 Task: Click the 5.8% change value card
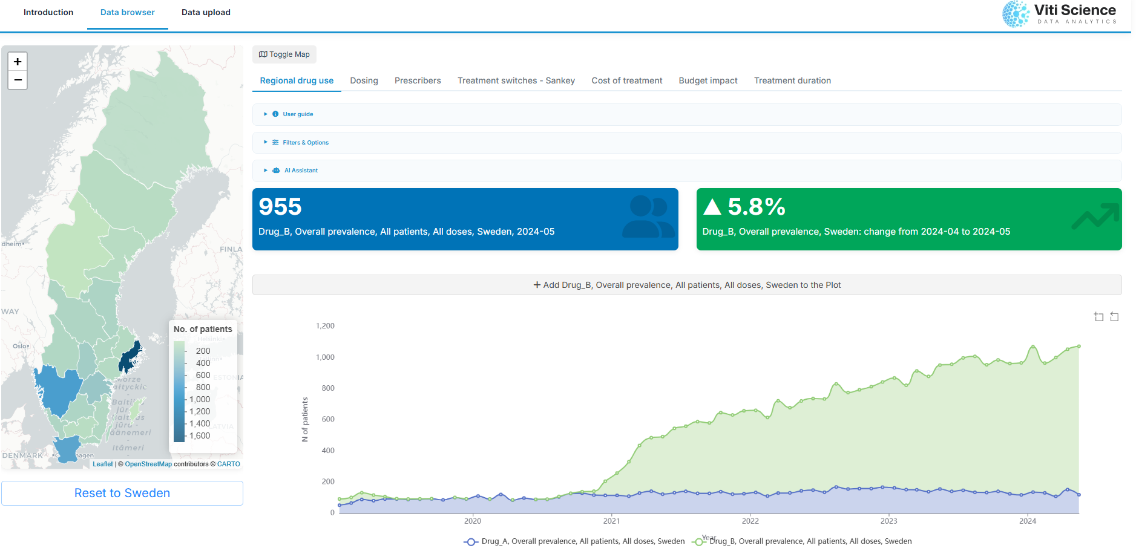point(909,219)
